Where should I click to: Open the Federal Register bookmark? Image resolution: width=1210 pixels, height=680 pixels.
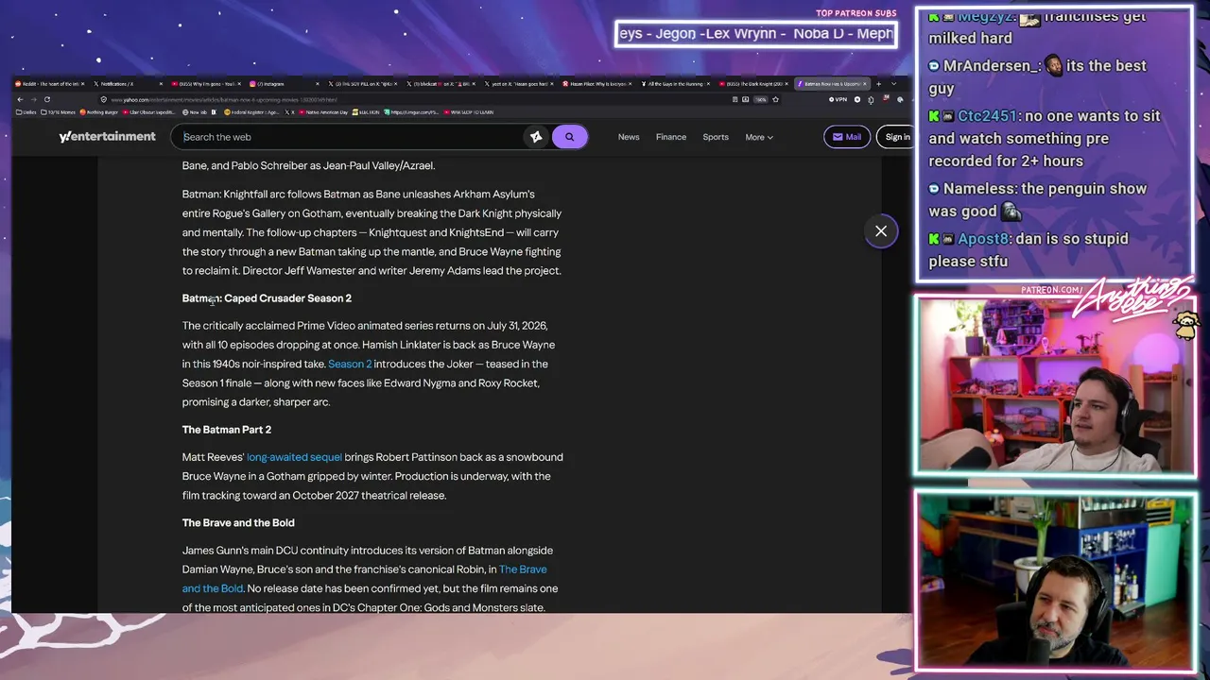point(251,112)
